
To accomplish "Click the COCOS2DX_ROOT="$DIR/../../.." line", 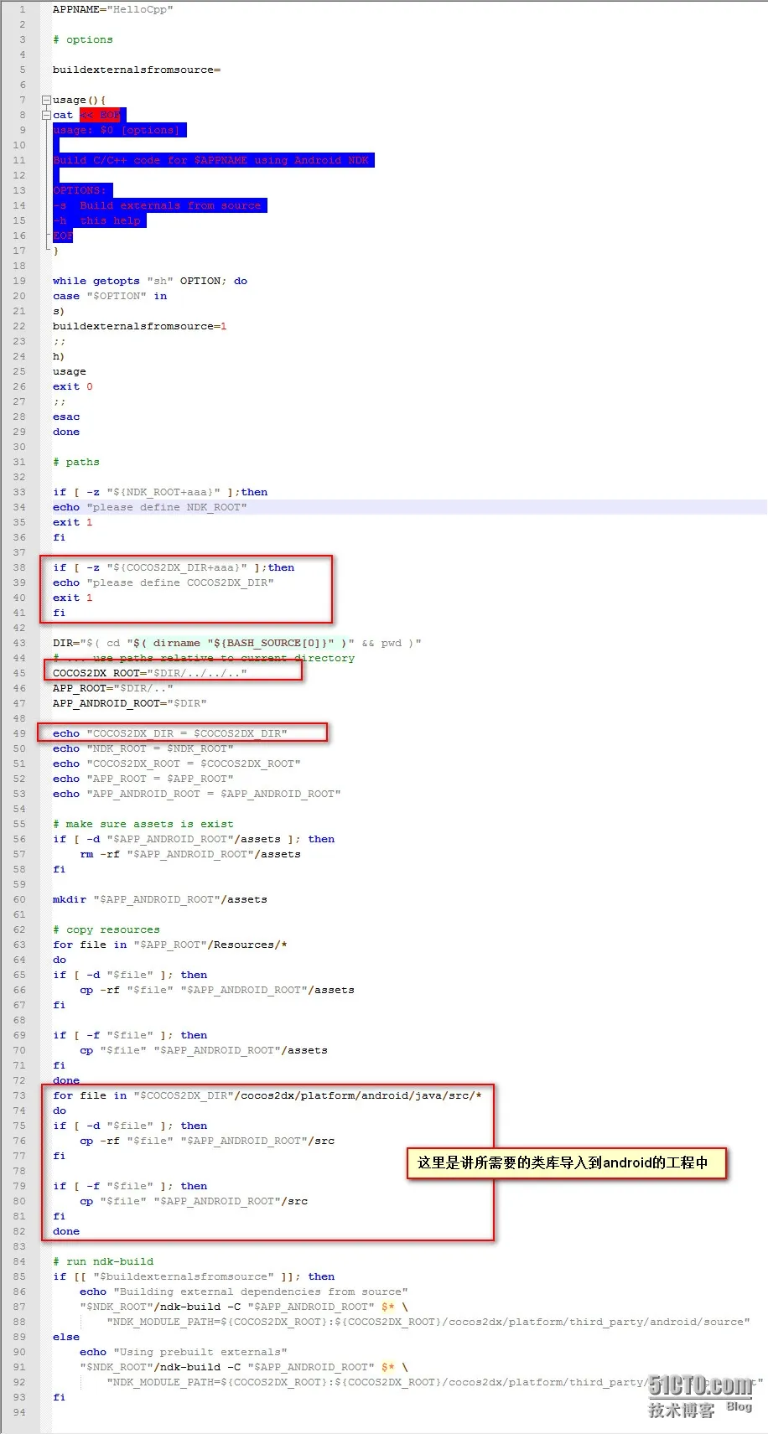I will click(150, 674).
